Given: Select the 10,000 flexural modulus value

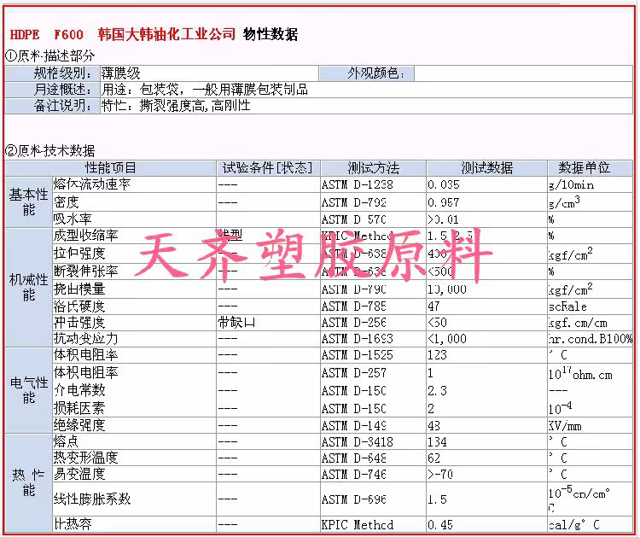Looking at the screenshot, I should tap(447, 289).
